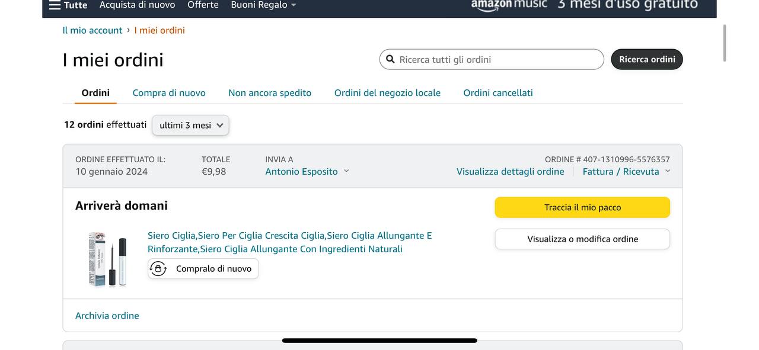Click the magnifier icon in order search
759x350 pixels.
pyautogui.click(x=390, y=59)
